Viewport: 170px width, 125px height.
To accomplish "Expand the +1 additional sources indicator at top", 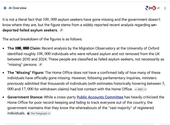I will [x=158, y=8].
